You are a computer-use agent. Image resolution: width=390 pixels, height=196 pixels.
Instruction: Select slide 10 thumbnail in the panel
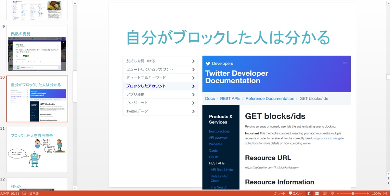pos(37,99)
